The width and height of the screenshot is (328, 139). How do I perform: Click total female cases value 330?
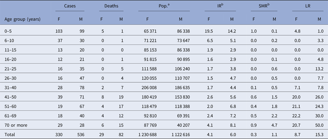point(60,135)
